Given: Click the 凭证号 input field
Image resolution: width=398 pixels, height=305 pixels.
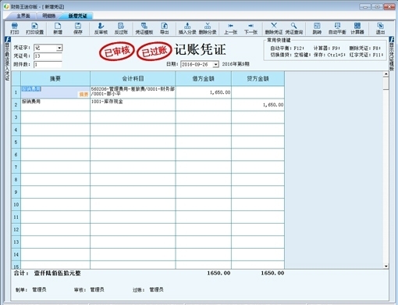Looking at the screenshot, I should 48,56.
